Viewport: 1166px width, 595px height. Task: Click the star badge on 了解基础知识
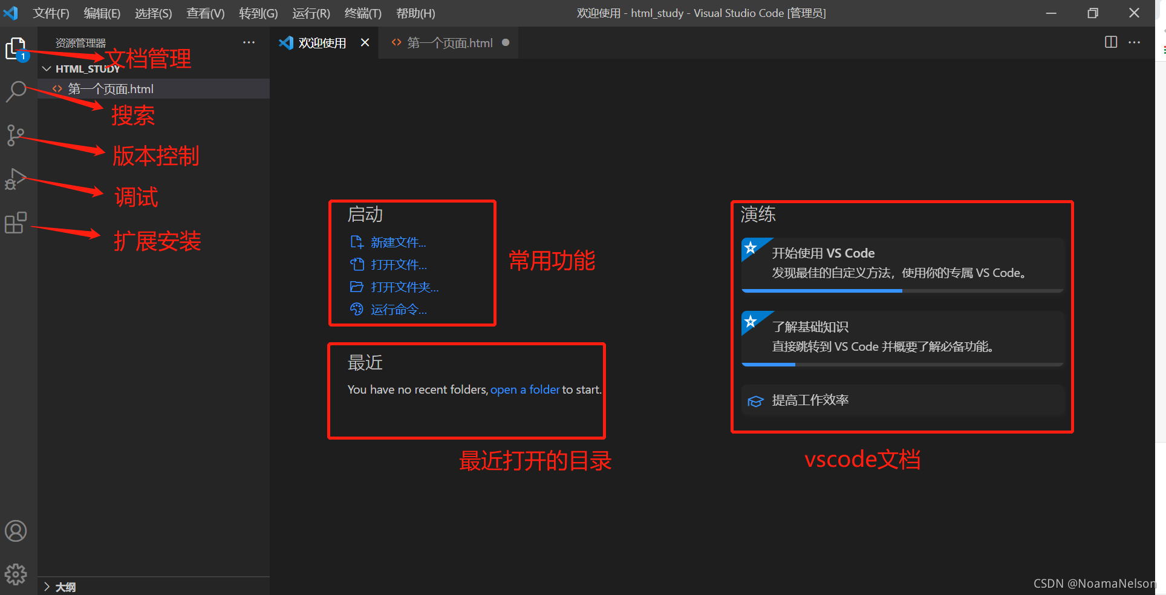pos(751,321)
